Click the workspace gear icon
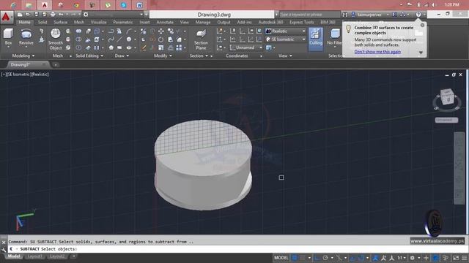The width and height of the screenshot is (469, 263). [x=86, y=15]
